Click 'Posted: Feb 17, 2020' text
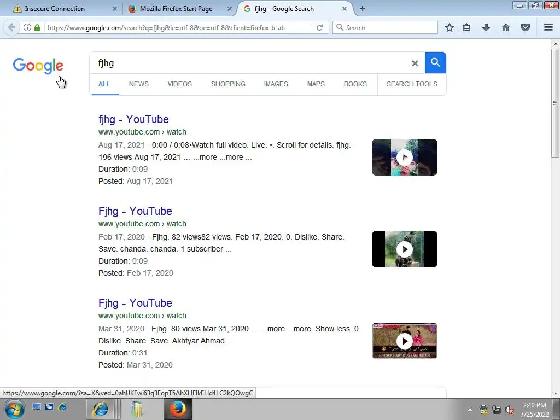Viewport: 560px width, 420px height. point(136,273)
